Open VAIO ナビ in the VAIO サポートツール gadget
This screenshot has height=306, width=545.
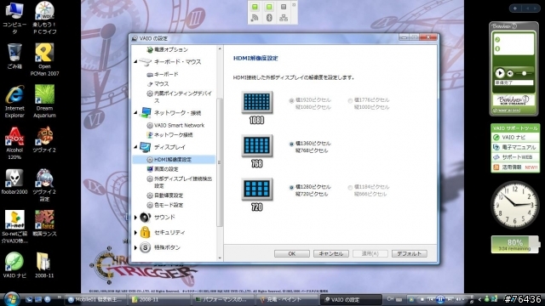tap(514, 138)
